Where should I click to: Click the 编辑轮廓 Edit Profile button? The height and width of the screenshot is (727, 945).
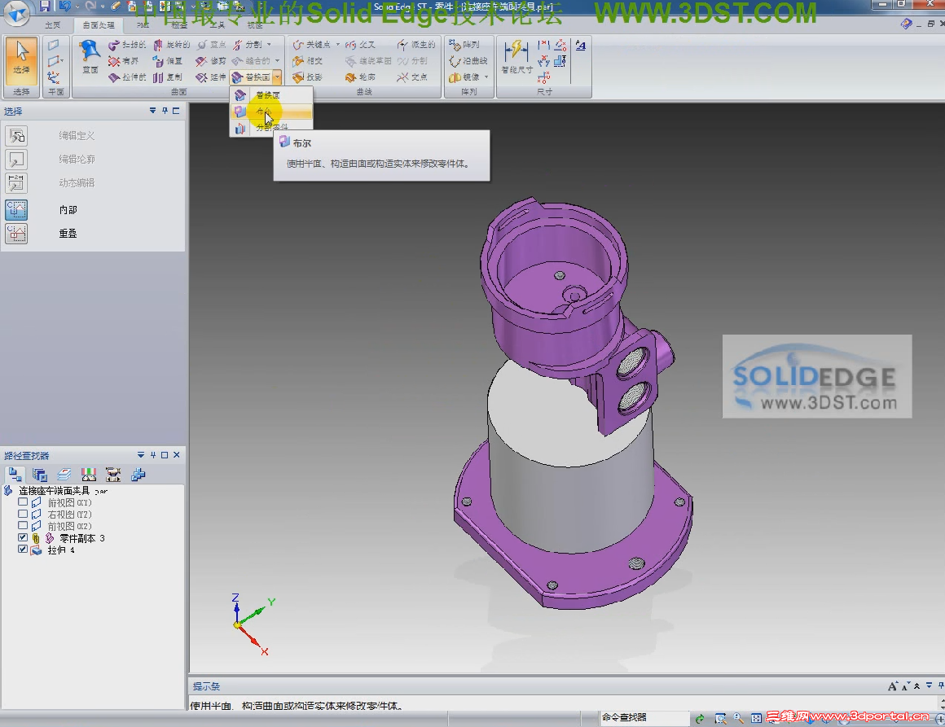click(x=16, y=159)
